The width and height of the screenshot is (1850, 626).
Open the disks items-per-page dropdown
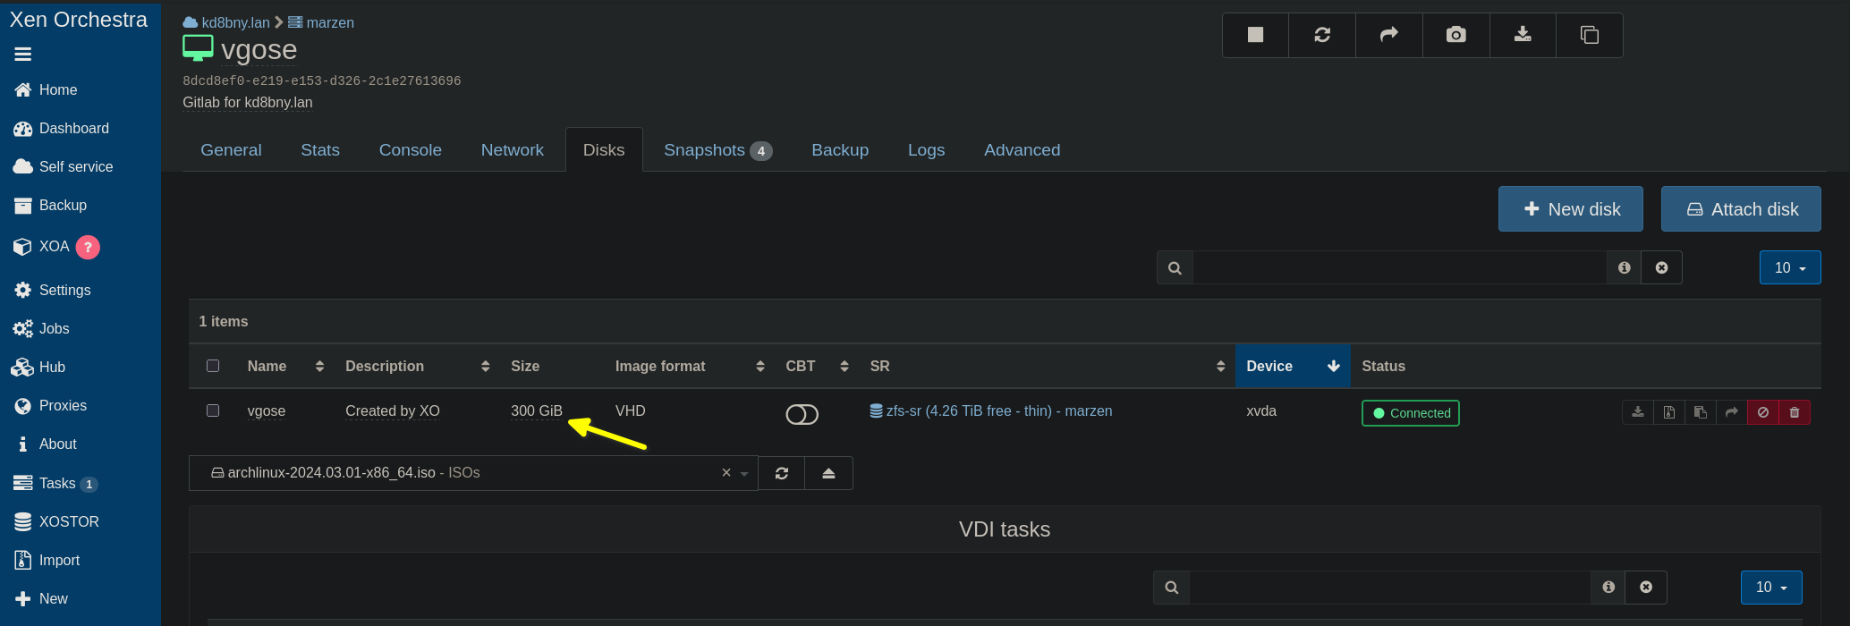click(1789, 267)
